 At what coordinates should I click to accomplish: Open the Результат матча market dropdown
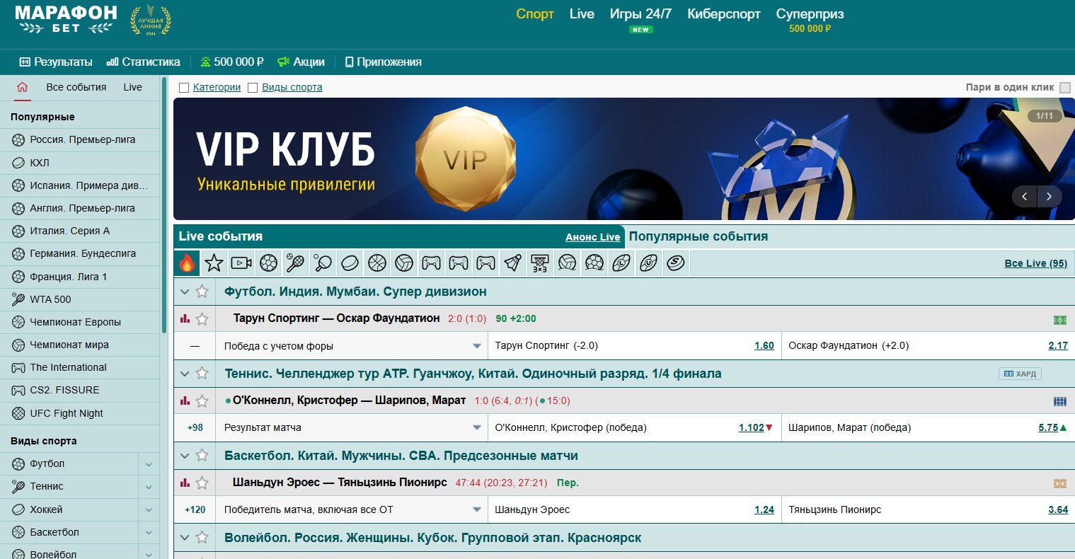coord(352,427)
